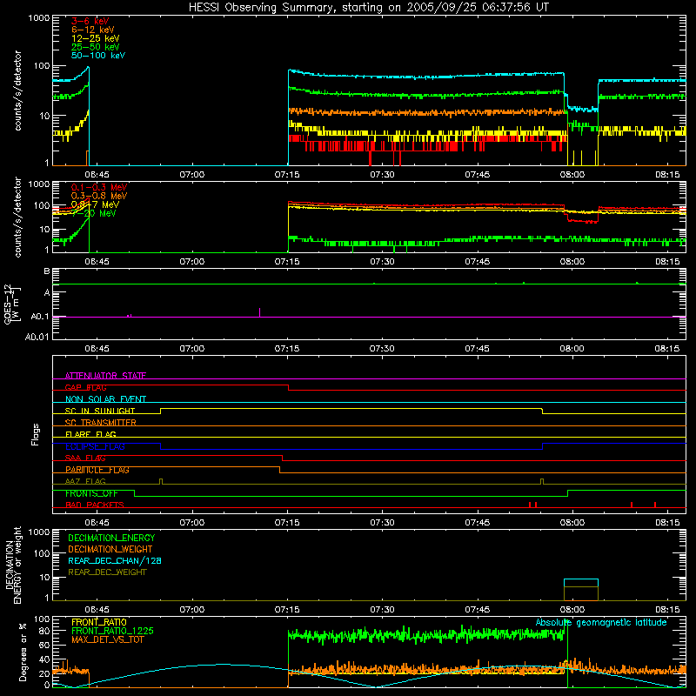696x696 pixels.
Task: Click the 07:15 tick label under GOES plot
Action: (x=287, y=349)
